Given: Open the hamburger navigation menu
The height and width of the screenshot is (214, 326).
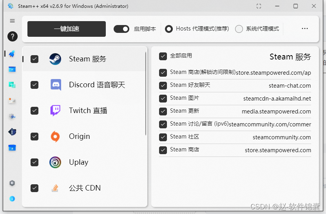Looking at the screenshot, I should (x=12, y=21).
